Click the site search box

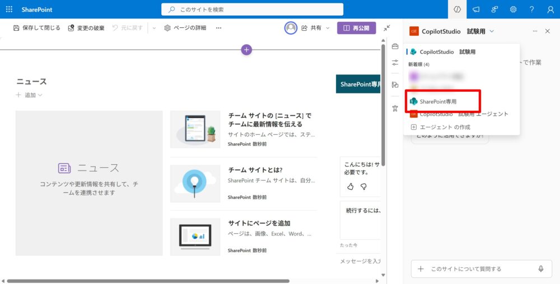pyautogui.click(x=252, y=10)
